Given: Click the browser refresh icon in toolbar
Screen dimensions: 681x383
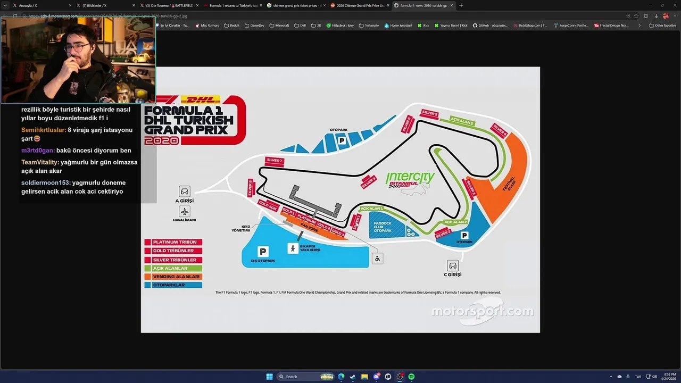Looking at the screenshot, I should click(x=15, y=16).
